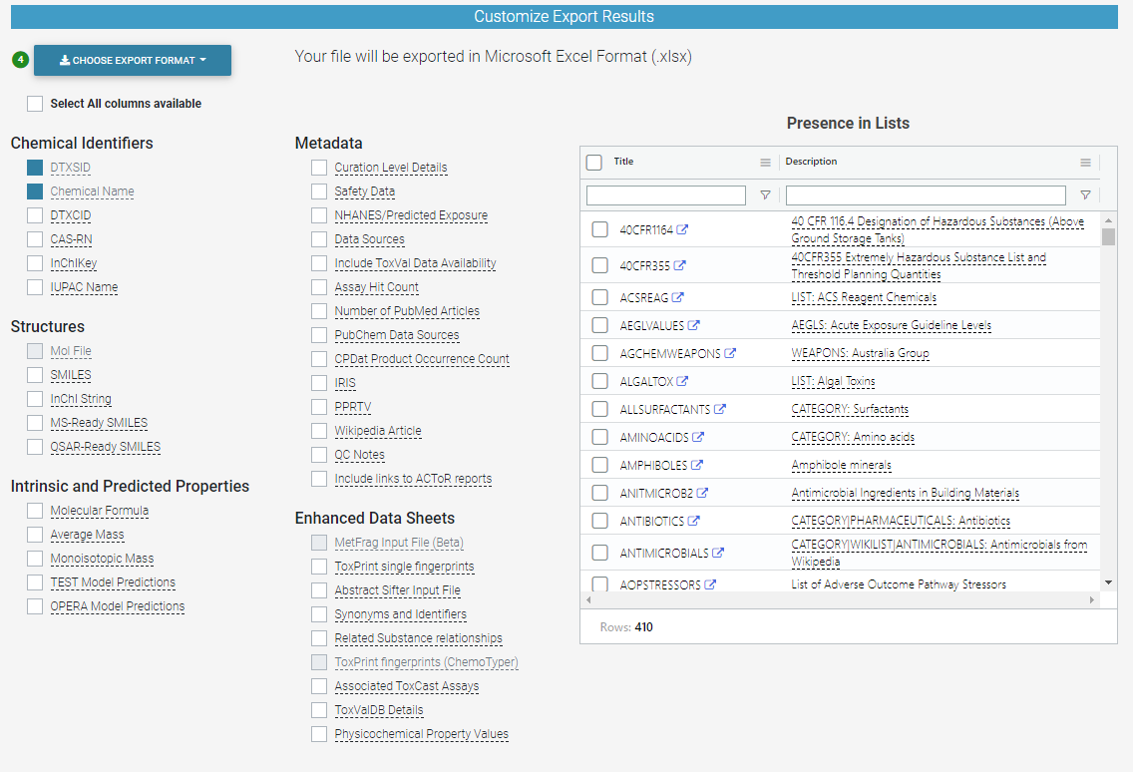Open the Wikipedia Article link

coord(376,430)
